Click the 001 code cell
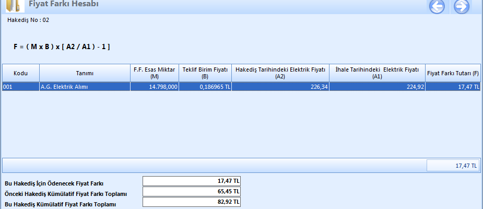The image size is (483, 209). (21, 87)
